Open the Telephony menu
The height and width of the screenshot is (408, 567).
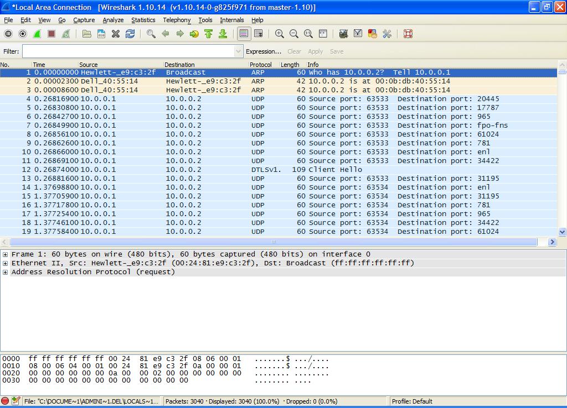pos(176,20)
